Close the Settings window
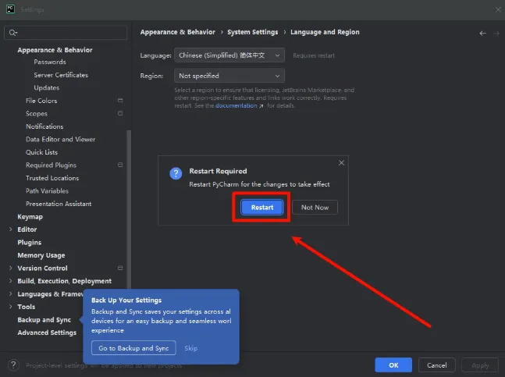 pos(498,9)
